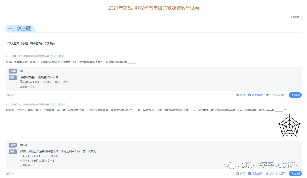Image resolution: width=307 pixels, height=178 pixels.
Task: Click the 加入个人题库 text link for question 2
Action: coord(277,173)
